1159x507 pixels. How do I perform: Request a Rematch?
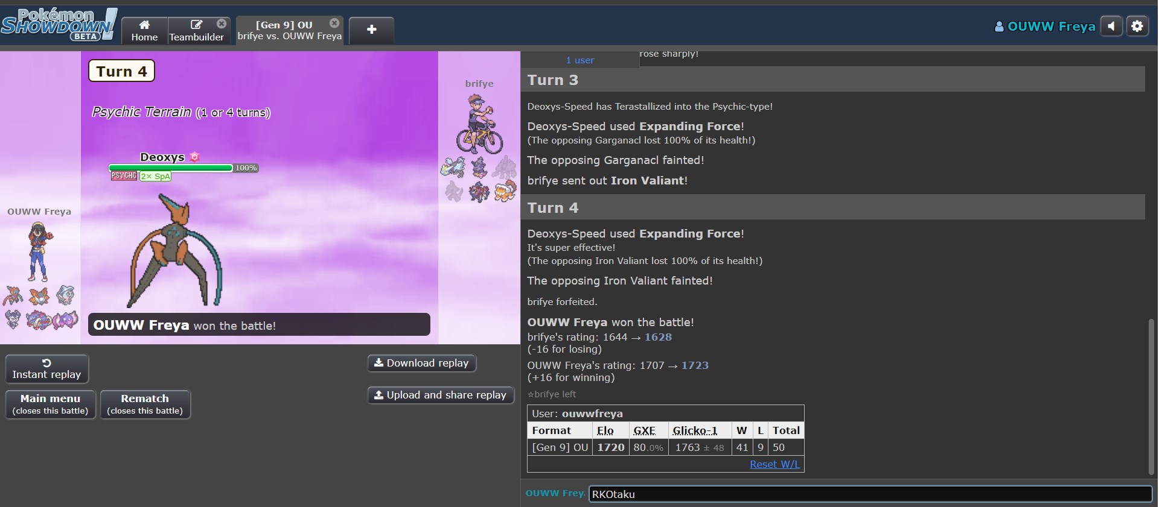click(145, 404)
